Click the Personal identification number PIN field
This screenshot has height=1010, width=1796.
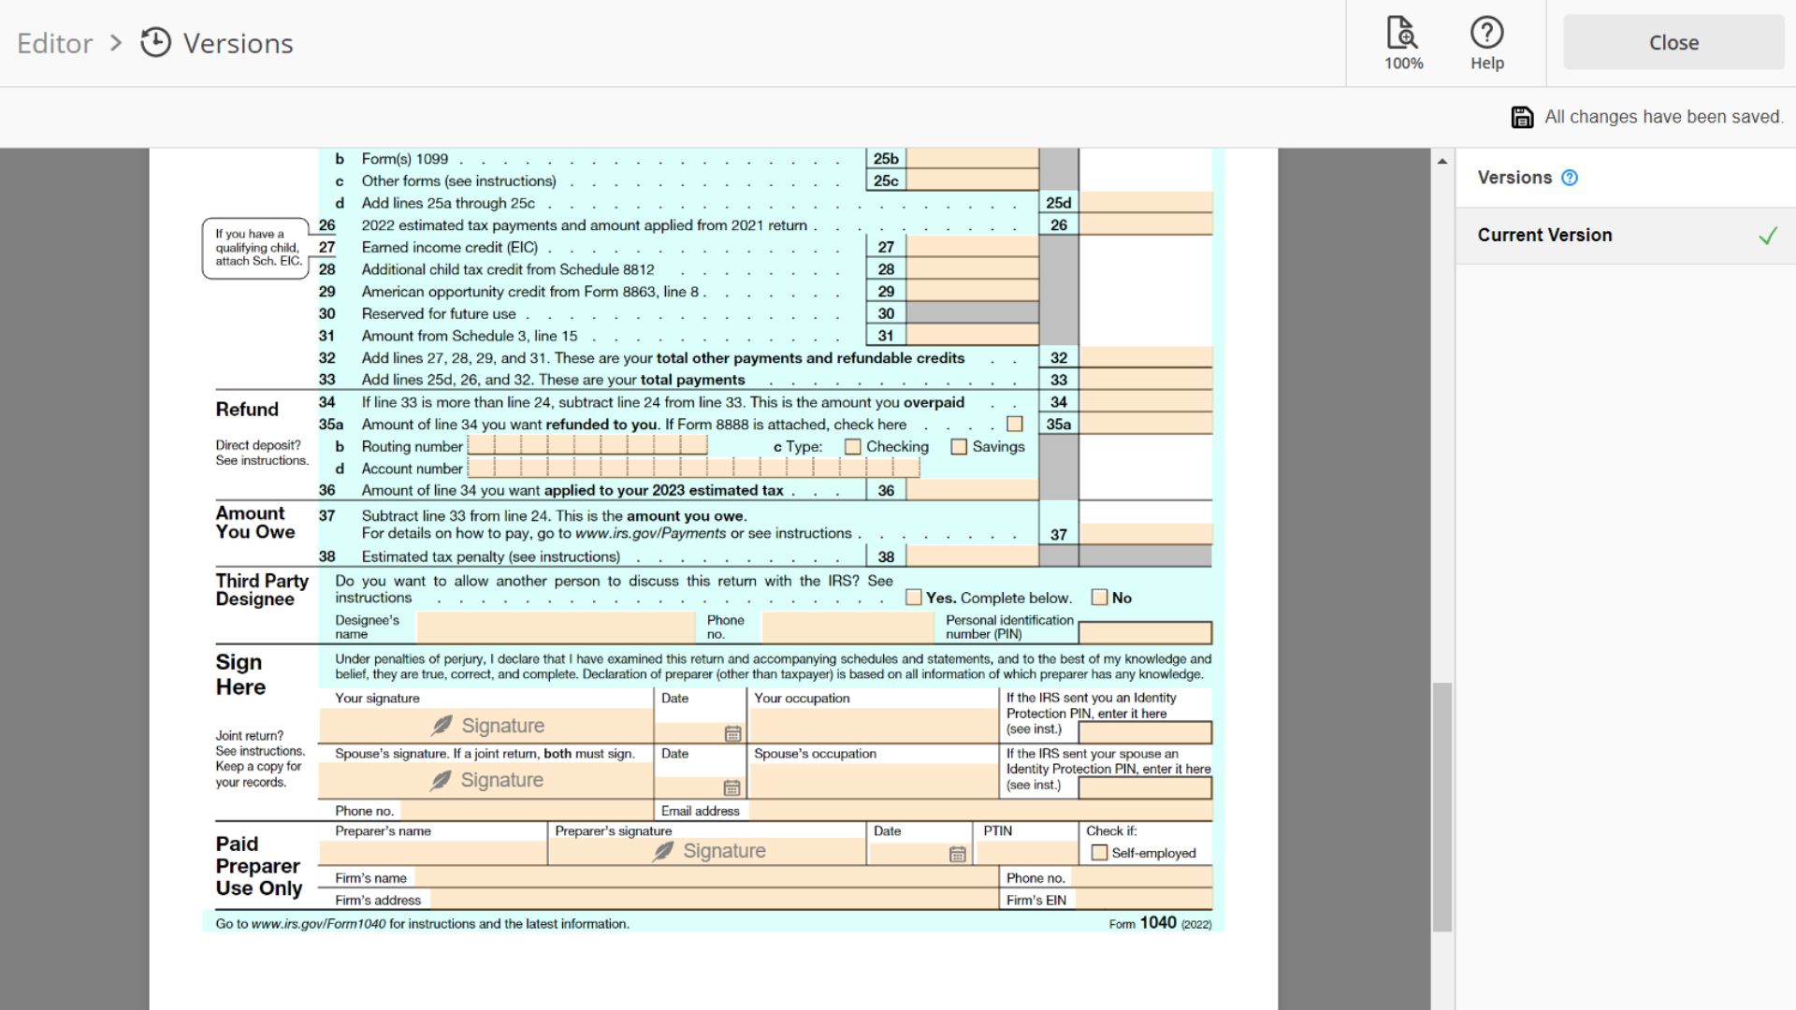[1145, 633]
